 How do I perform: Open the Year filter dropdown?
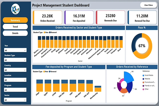point(15,50)
